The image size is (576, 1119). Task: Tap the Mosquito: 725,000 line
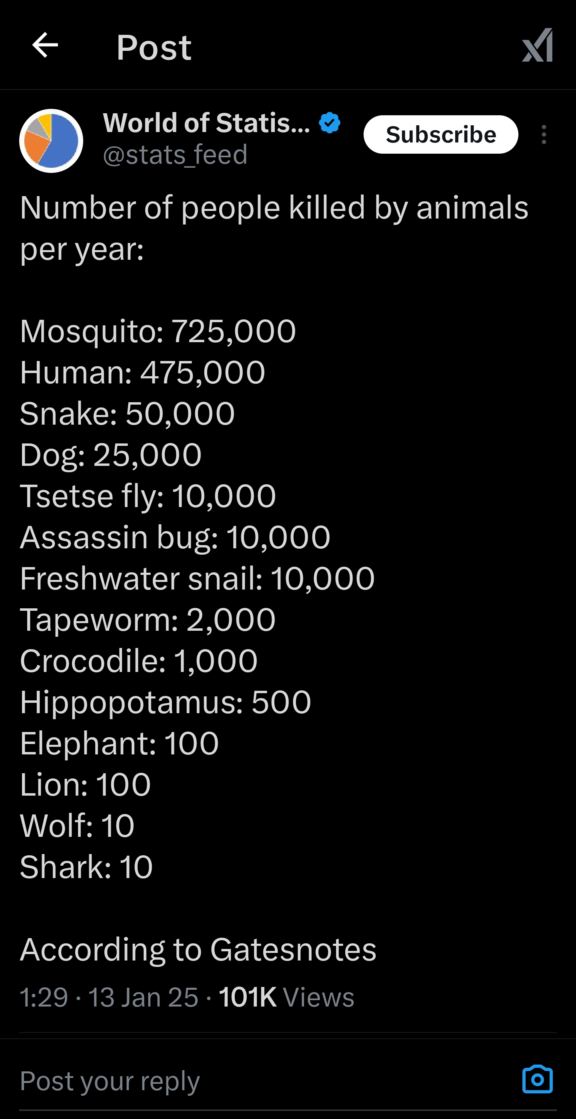pyautogui.click(x=158, y=331)
